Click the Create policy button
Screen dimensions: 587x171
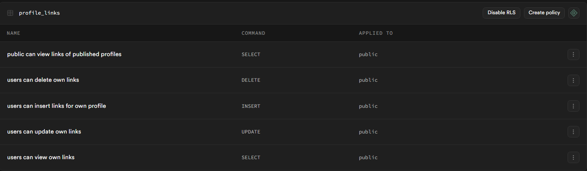[544, 13]
